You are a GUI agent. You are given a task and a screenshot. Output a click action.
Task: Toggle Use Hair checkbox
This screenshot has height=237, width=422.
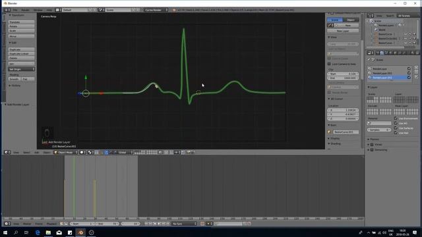tap(396, 133)
